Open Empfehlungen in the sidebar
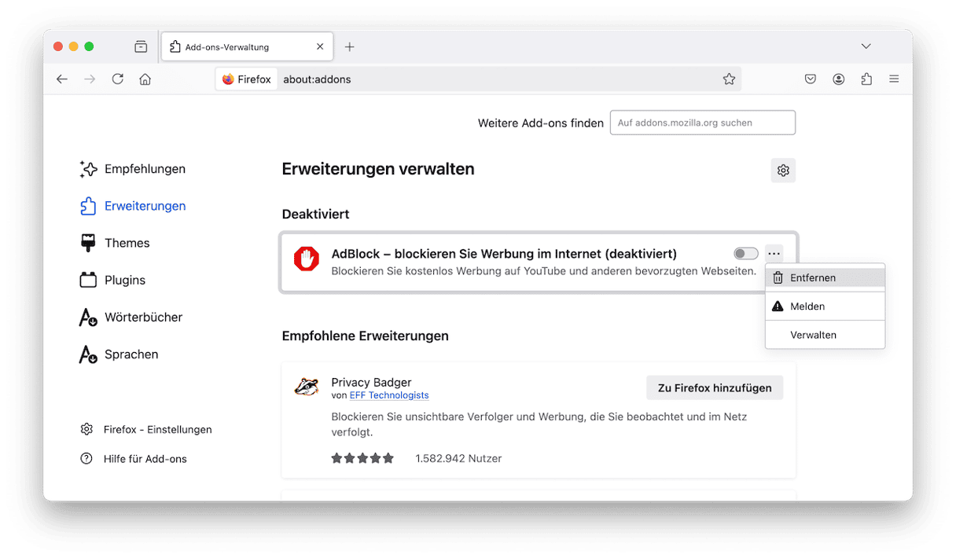Screen dimensions: 956x558 (133, 169)
